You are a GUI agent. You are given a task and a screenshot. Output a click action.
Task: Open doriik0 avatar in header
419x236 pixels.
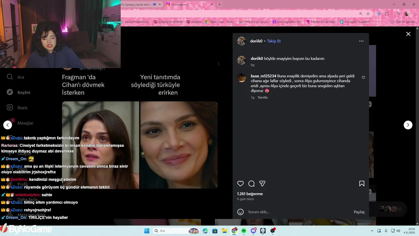[x=242, y=41]
